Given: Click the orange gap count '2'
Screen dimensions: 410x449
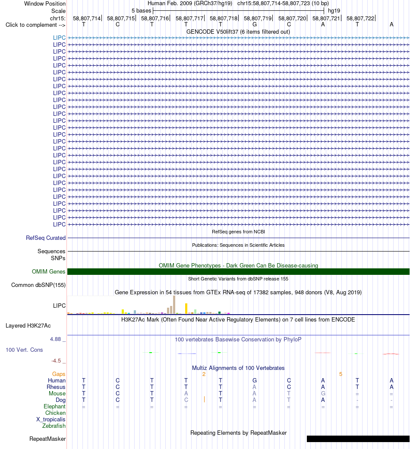Looking at the screenshot, I should click(x=204, y=374).
